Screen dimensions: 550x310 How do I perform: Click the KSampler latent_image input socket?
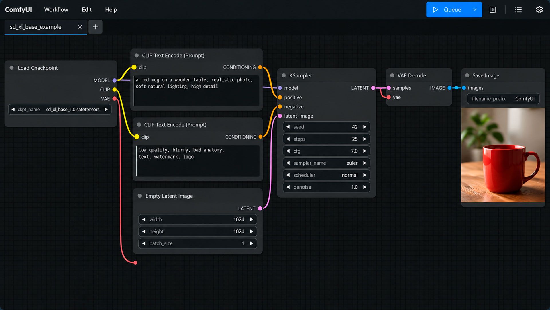point(280,116)
